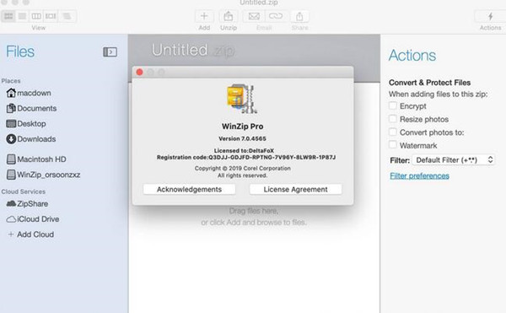Switch to cover flow view
The width and height of the screenshot is (506, 313).
coord(51,16)
